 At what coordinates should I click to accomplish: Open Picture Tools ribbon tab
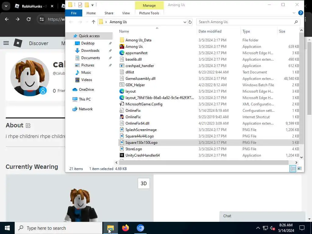tap(149, 13)
